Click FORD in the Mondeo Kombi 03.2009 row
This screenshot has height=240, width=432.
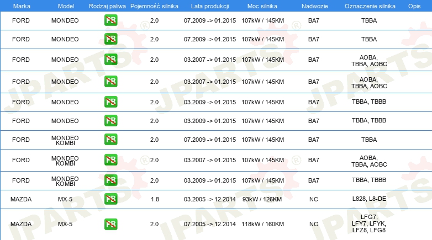pos(21,180)
